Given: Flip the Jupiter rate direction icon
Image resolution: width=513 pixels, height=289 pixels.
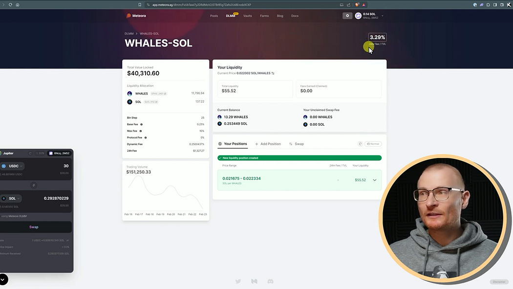Looking at the screenshot, I should click(x=68, y=240).
